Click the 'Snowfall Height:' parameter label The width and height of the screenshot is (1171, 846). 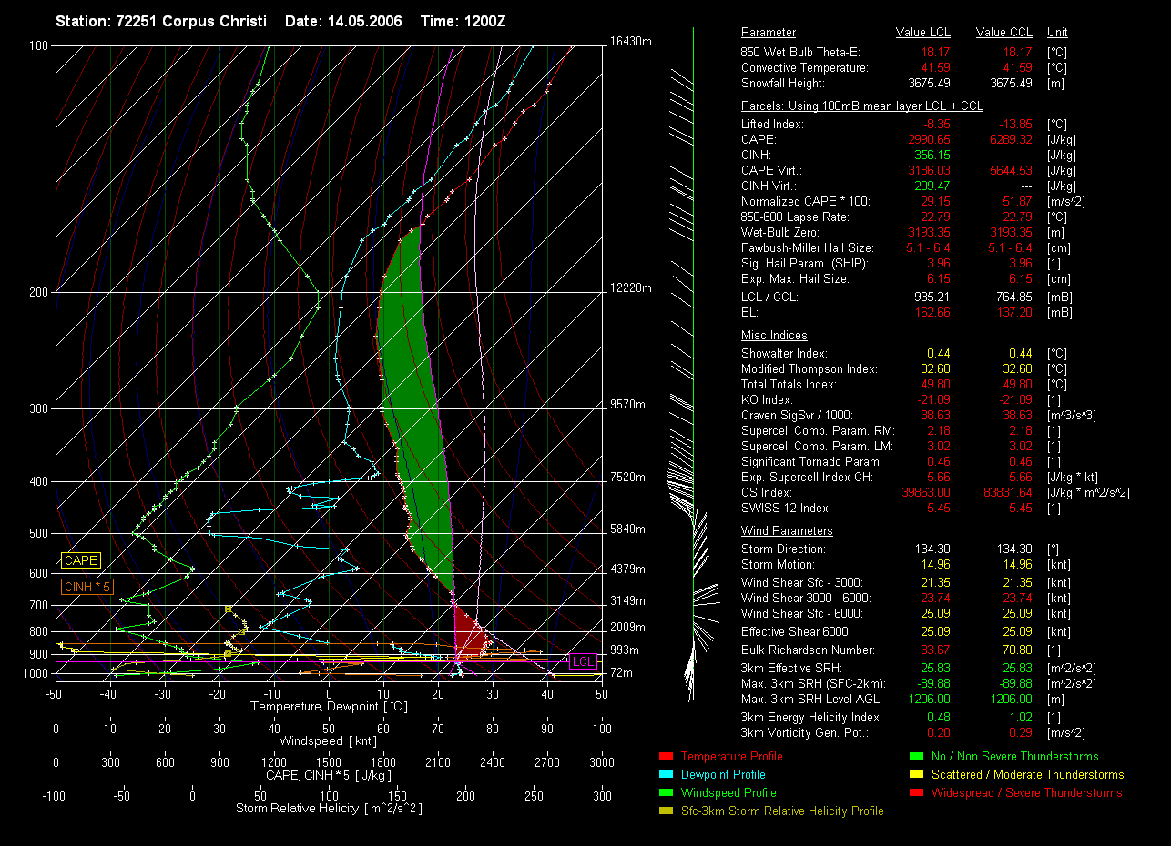[784, 84]
